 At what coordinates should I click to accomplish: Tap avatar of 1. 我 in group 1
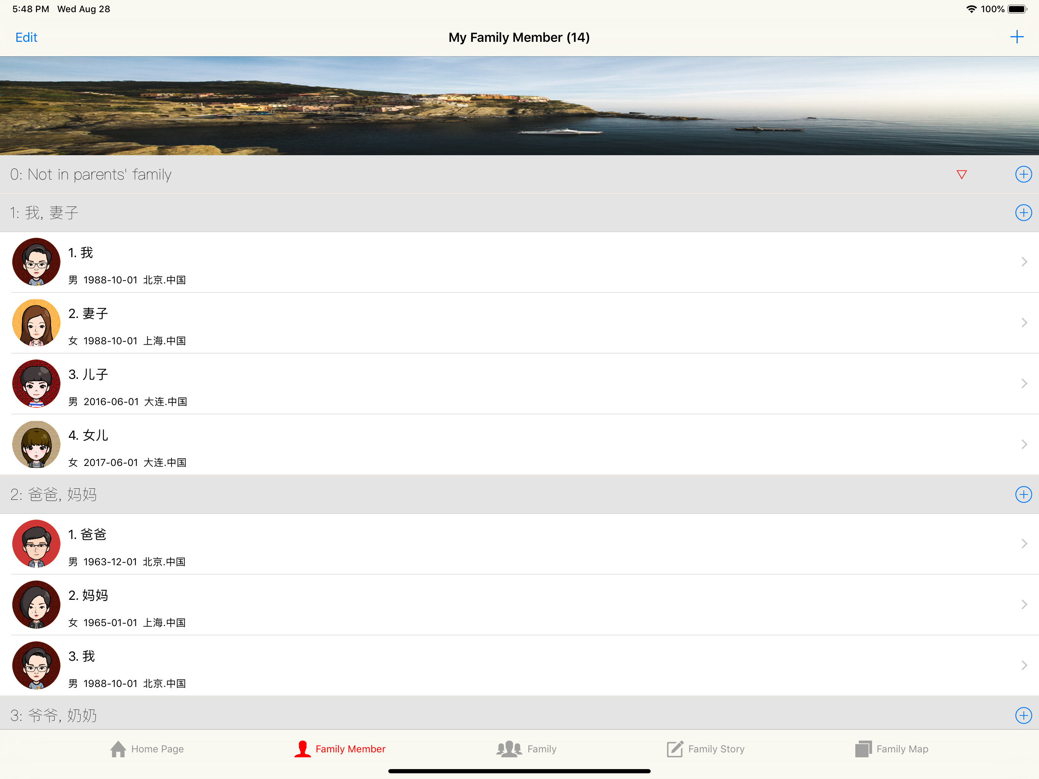(x=36, y=262)
